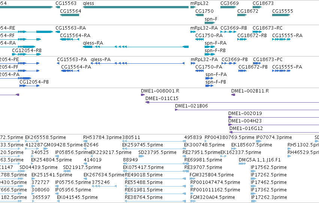Select protein label CG15563-PA
319x203 pixels.
[x=72, y=59]
